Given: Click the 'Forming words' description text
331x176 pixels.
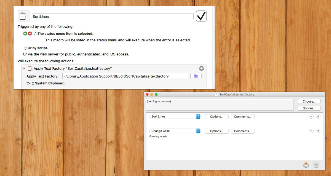Looking at the screenshot, I should point(158,137).
